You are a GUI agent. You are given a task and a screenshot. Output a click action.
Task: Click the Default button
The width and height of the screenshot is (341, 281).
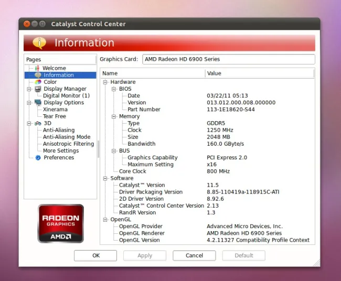[244, 255]
